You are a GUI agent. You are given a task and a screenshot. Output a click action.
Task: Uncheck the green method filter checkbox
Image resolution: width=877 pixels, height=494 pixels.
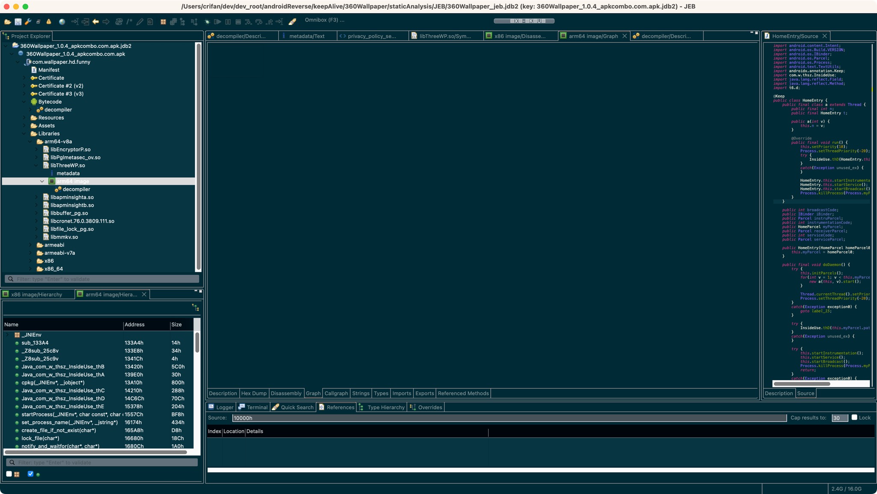pos(30,473)
